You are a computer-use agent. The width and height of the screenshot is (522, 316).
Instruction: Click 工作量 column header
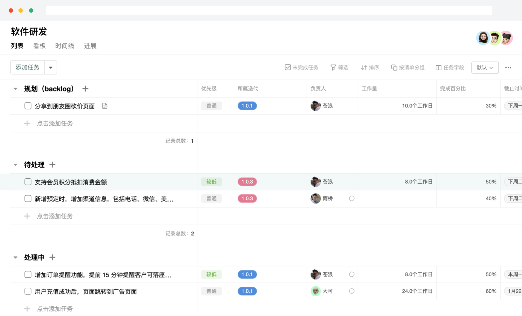[x=370, y=88]
